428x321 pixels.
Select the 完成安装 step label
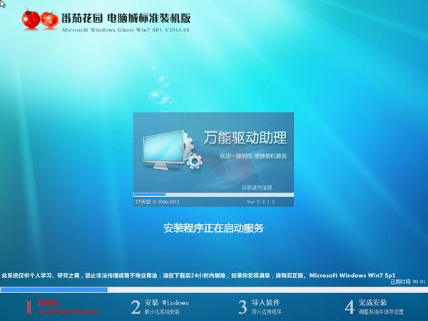pos(372,302)
